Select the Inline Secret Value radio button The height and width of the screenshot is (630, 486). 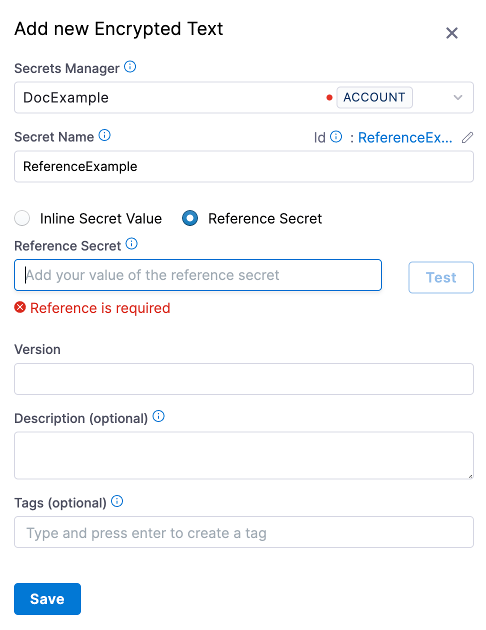(x=22, y=218)
